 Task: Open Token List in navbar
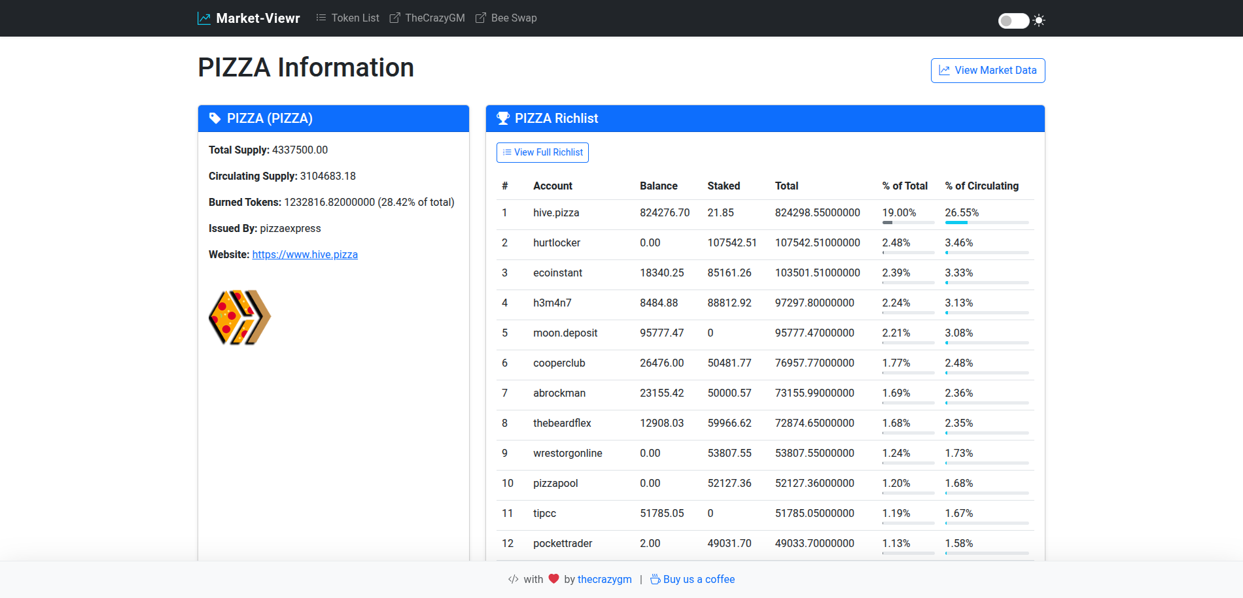[347, 18]
